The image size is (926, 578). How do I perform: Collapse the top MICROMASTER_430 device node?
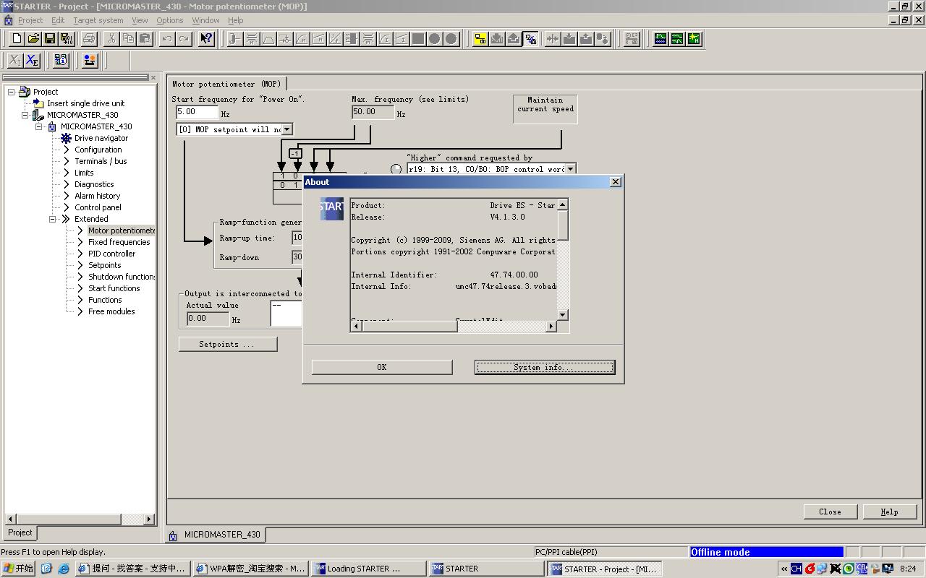click(x=25, y=115)
